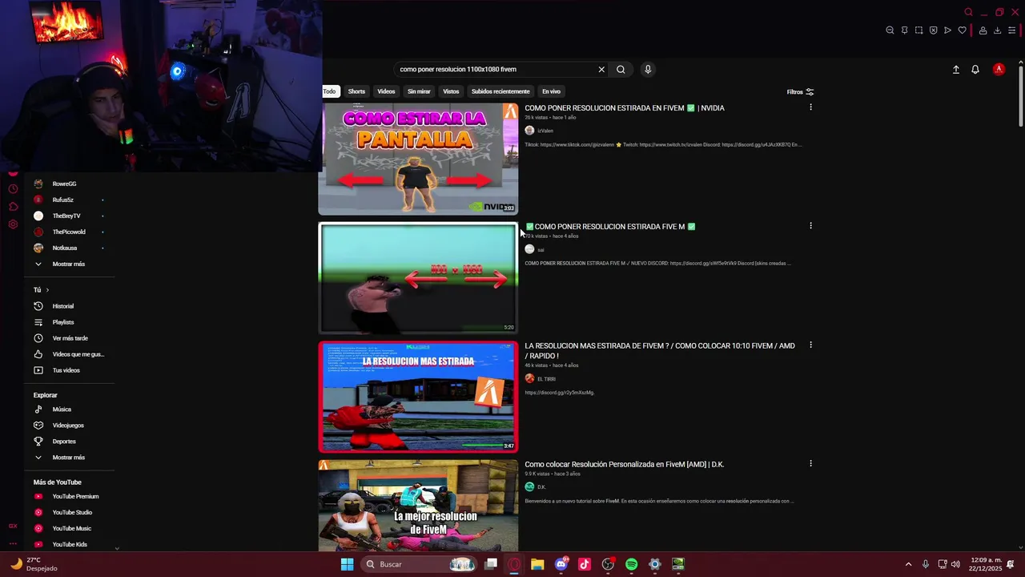The height and width of the screenshot is (577, 1025).
Task: Click the Historial icon in sidebar
Action: click(38, 306)
